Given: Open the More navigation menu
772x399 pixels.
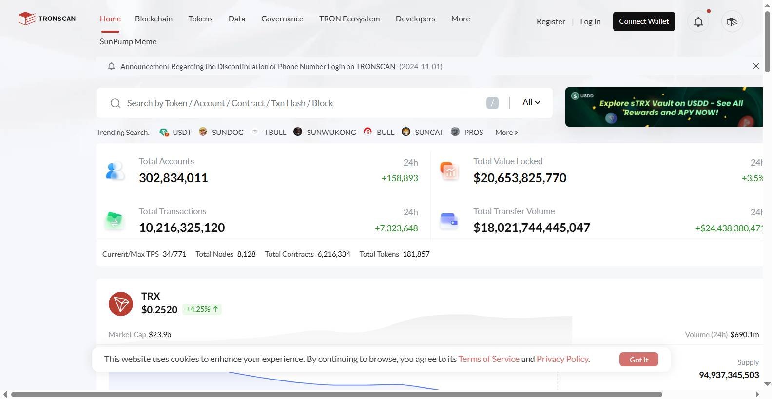Looking at the screenshot, I should pyautogui.click(x=461, y=19).
